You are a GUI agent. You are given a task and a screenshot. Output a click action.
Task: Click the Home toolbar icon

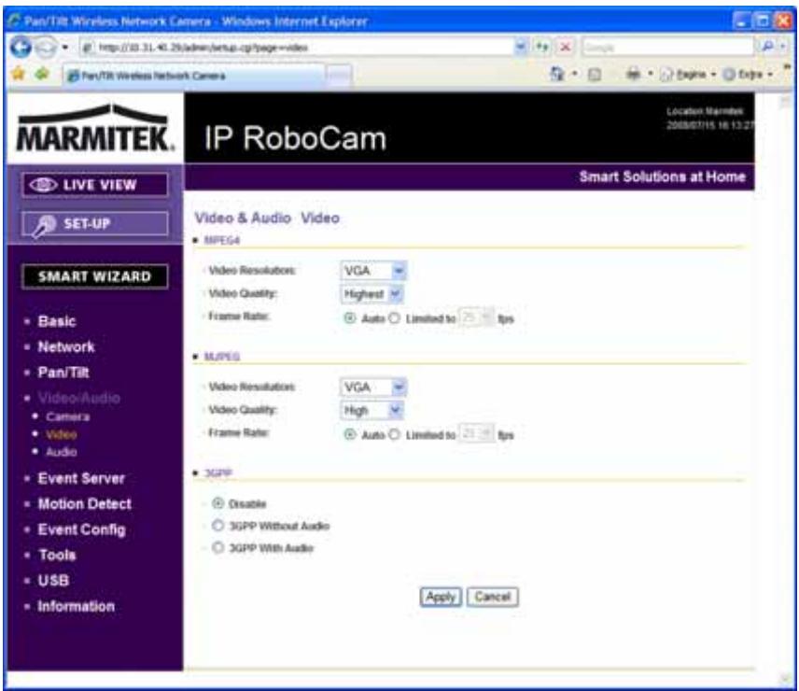point(557,75)
